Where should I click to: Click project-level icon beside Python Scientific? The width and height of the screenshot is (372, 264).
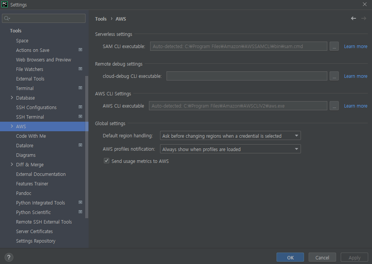tap(81, 212)
